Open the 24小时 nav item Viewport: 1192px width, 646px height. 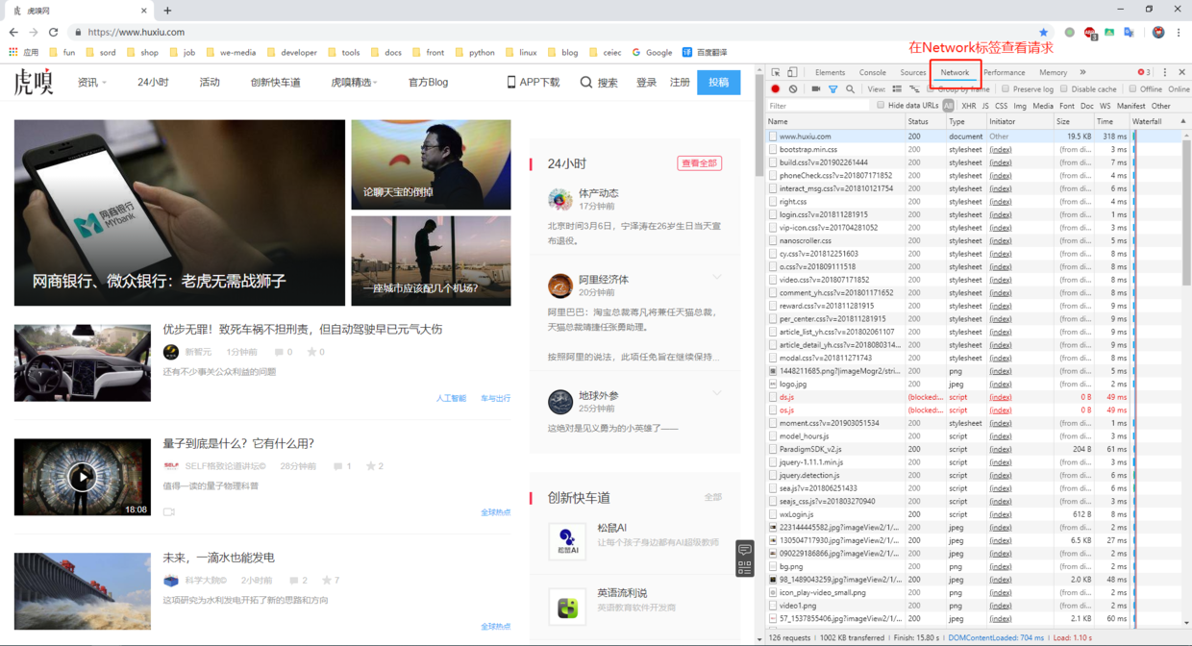[x=153, y=83]
